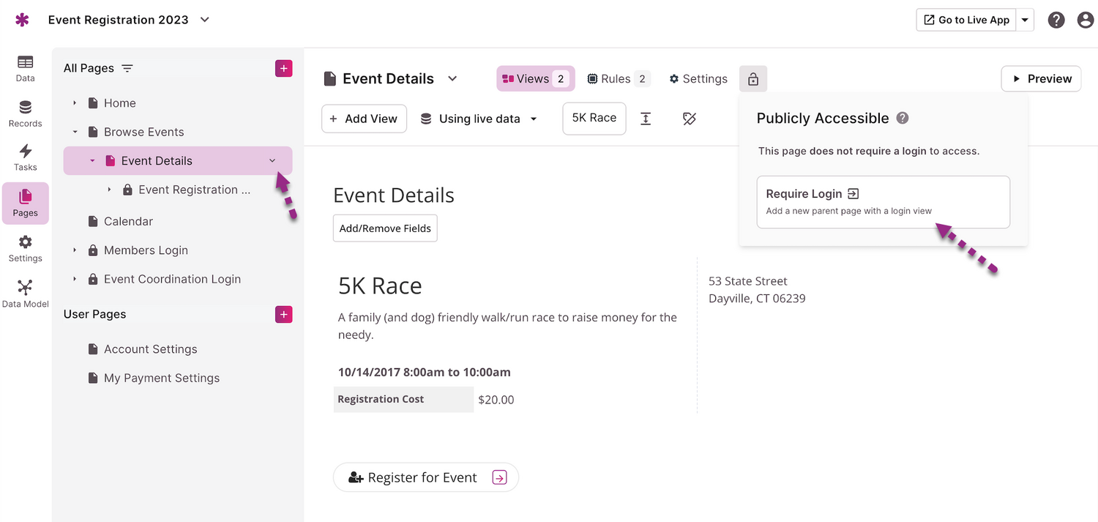1098x522 pixels.
Task: Open the Using live data dropdown
Action: tap(479, 119)
